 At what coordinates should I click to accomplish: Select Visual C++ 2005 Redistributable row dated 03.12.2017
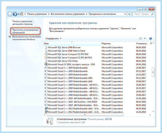click(x=97, y=71)
